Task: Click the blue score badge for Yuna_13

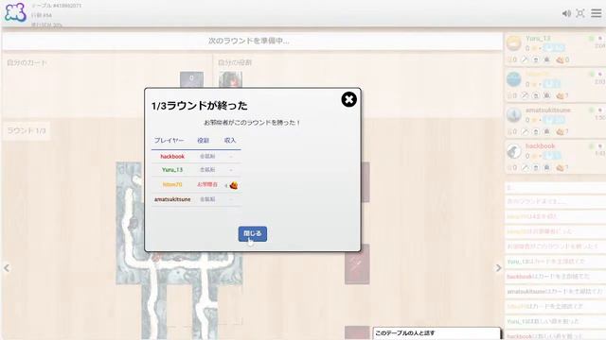Action: pyautogui.click(x=554, y=48)
